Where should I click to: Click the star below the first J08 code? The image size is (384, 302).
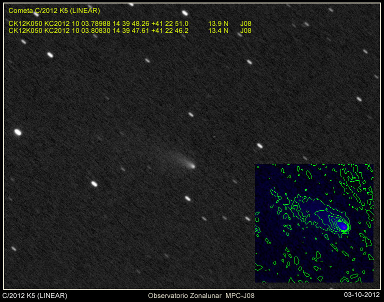click(x=249, y=62)
